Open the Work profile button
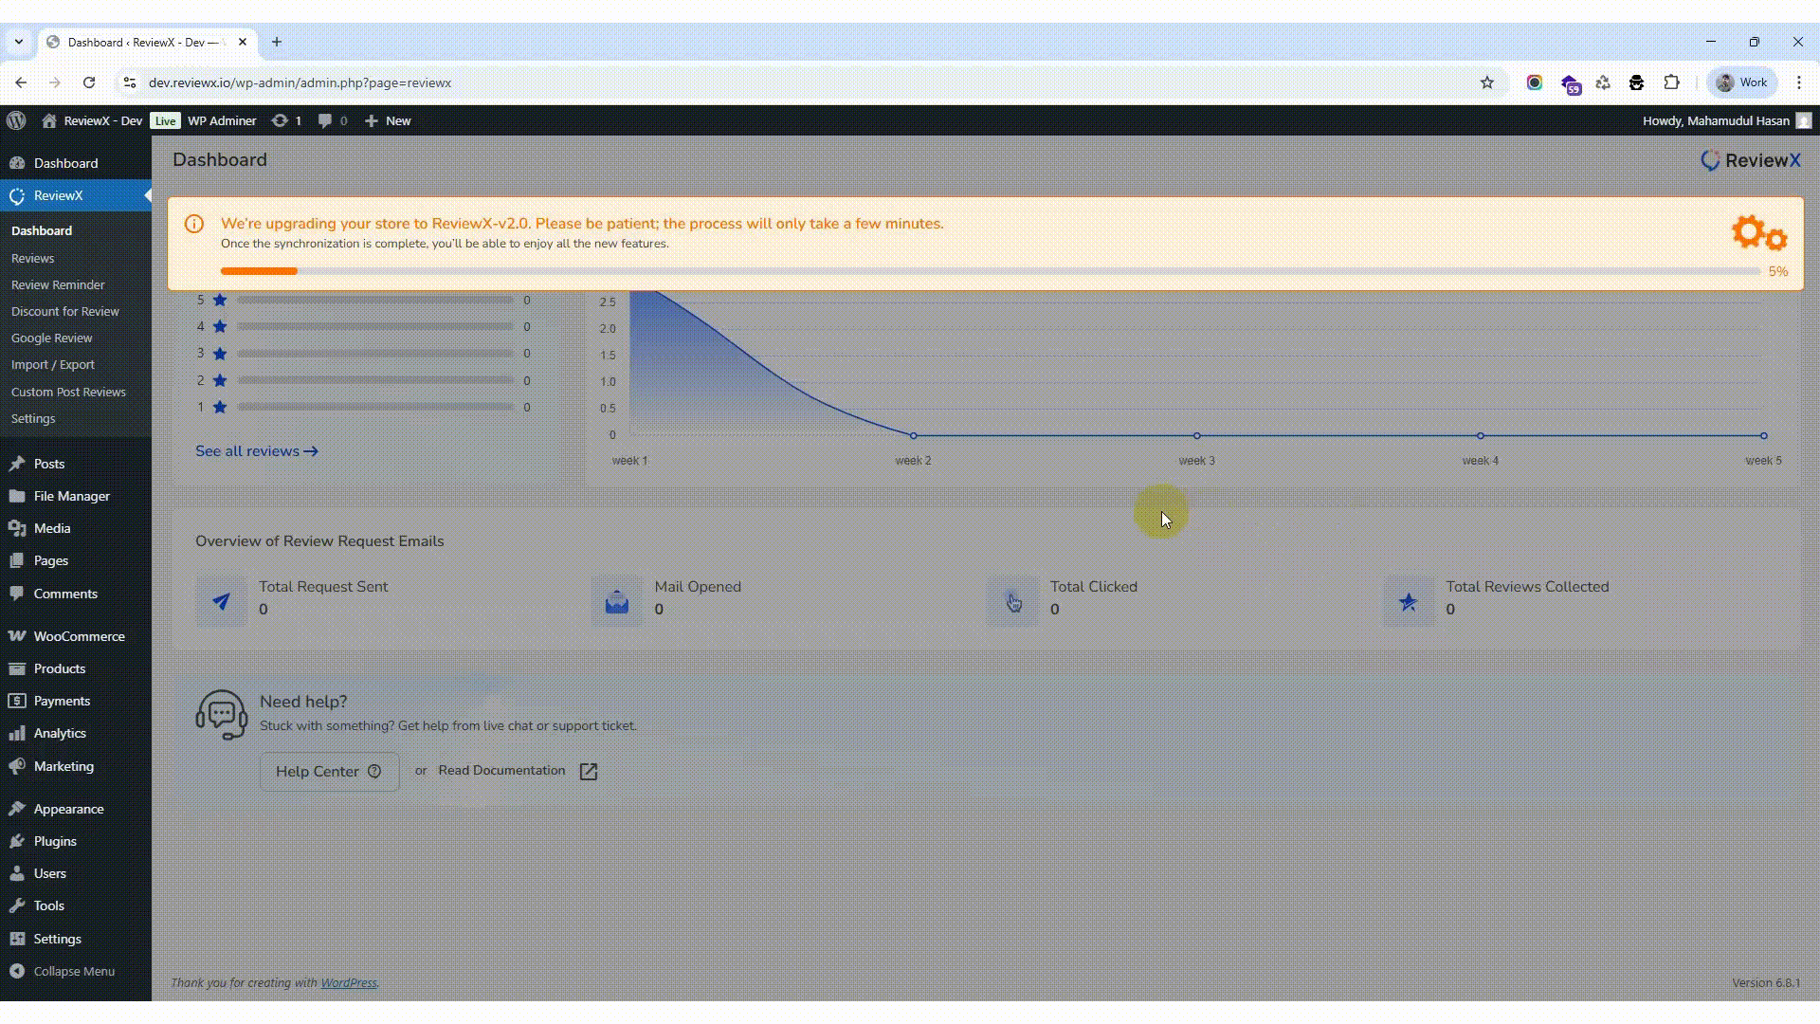 1742,82
